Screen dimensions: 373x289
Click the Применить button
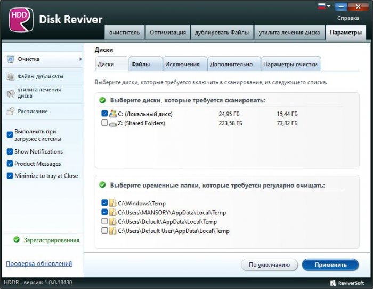tap(330, 264)
